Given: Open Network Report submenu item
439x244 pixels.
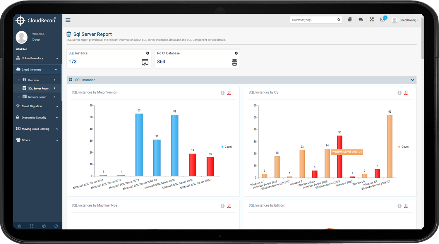Looking at the screenshot, I should 37,97.
